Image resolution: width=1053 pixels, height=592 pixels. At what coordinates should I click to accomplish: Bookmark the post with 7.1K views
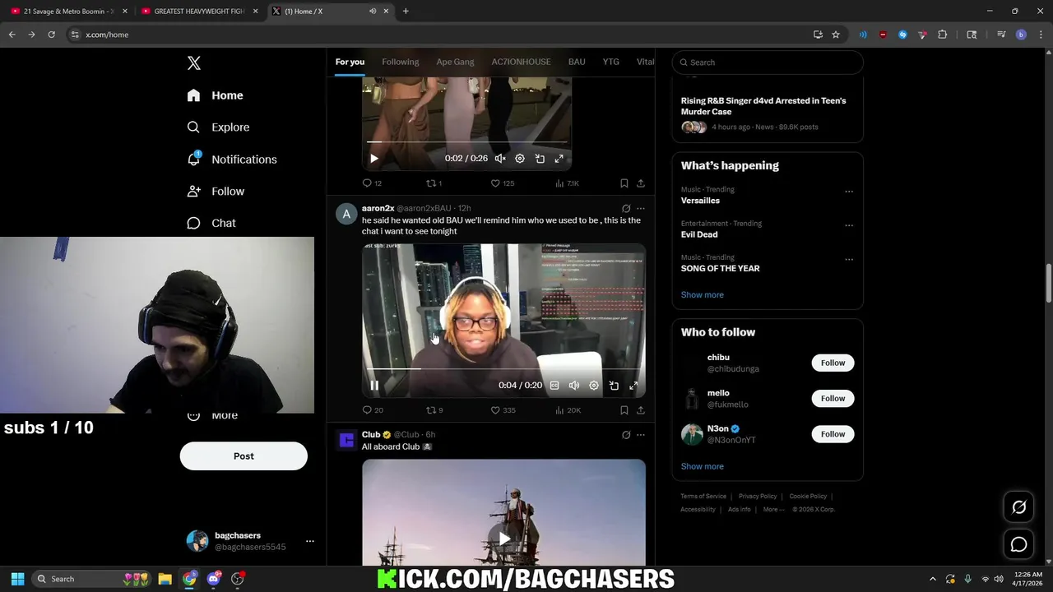[x=624, y=183]
